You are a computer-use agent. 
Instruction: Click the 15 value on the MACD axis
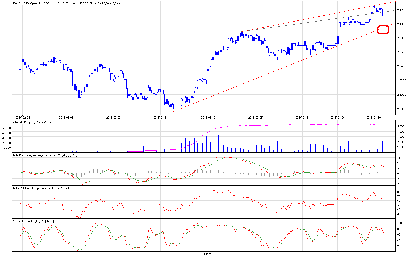point(399,158)
